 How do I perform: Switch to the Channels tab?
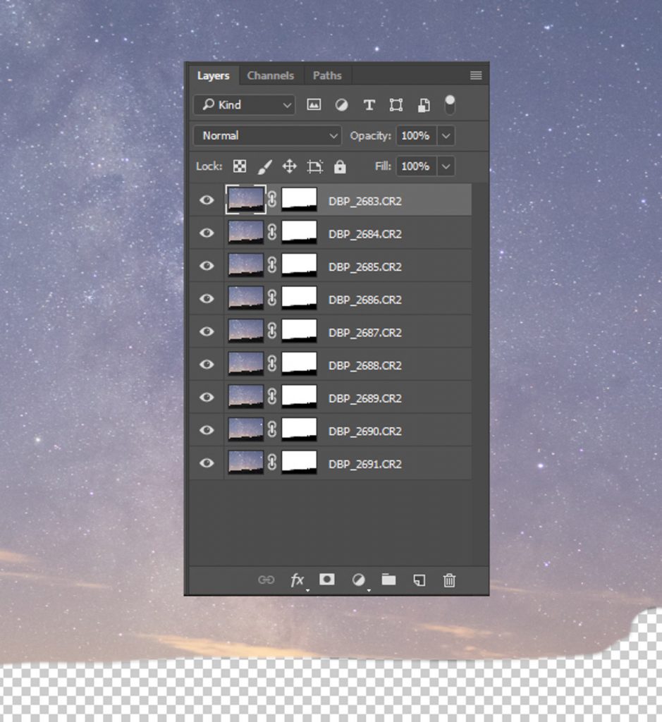pyautogui.click(x=271, y=75)
